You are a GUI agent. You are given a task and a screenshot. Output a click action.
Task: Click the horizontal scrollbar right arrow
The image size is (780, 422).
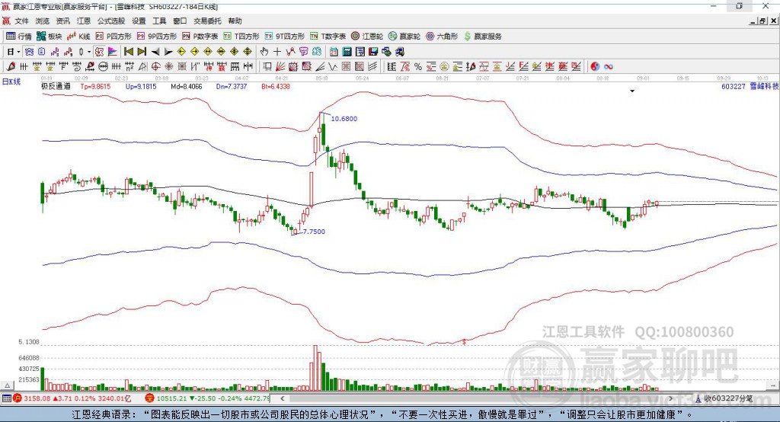click(x=670, y=398)
